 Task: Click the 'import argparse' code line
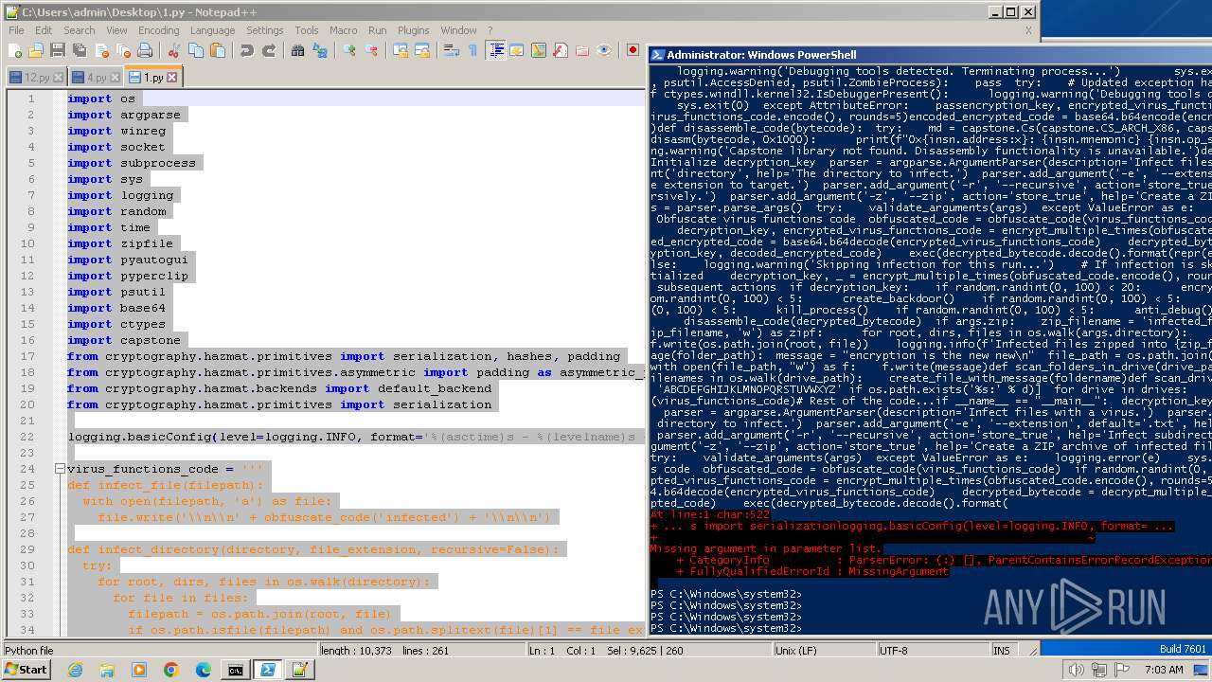tap(124, 115)
